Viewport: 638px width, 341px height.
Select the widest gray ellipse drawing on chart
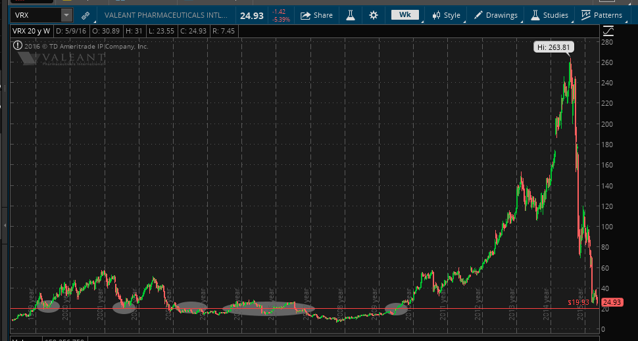pyautogui.click(x=268, y=308)
